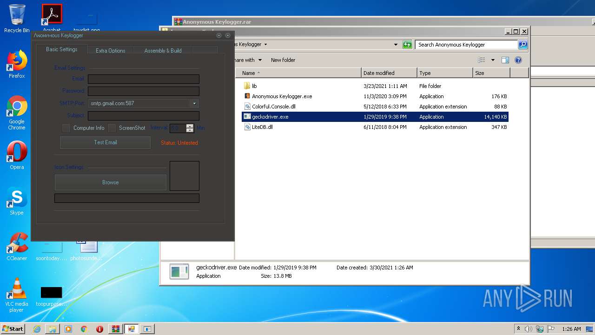Open the Acrobat Reader desktop shortcut
595x335 pixels.
[x=52, y=18]
